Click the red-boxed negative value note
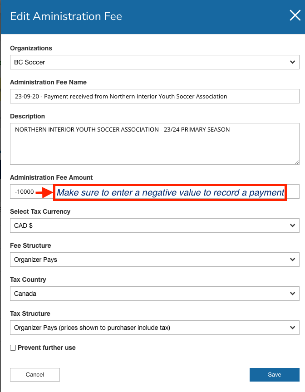Screen dimensions: 305x392 coord(170,193)
